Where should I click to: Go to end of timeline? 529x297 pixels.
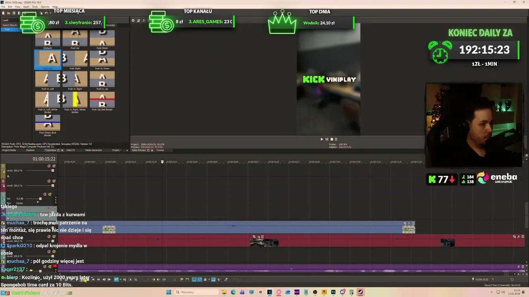[98, 279]
